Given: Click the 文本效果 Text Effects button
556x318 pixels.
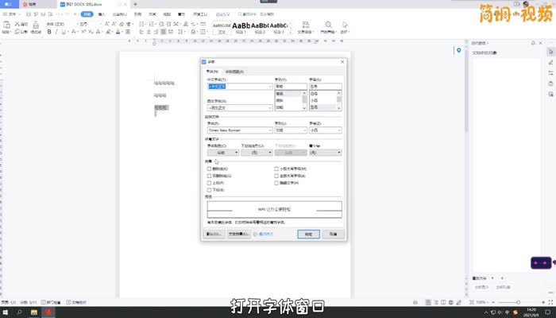Looking at the screenshot, I should tap(238, 235).
